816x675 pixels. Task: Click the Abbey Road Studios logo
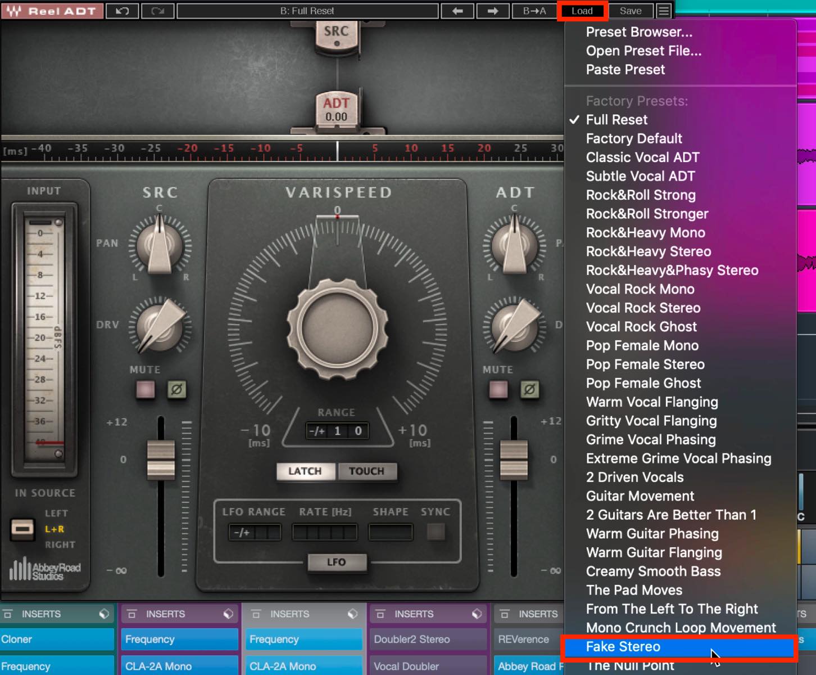45,569
